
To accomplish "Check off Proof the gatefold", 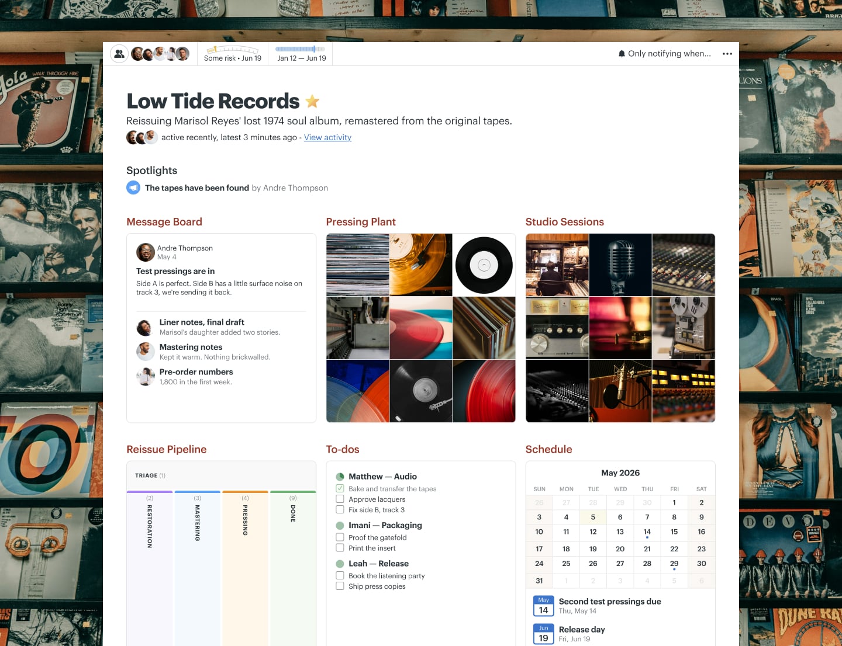I will [x=340, y=537].
